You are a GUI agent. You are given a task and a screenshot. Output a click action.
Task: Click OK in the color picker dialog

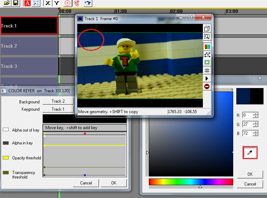250,174
